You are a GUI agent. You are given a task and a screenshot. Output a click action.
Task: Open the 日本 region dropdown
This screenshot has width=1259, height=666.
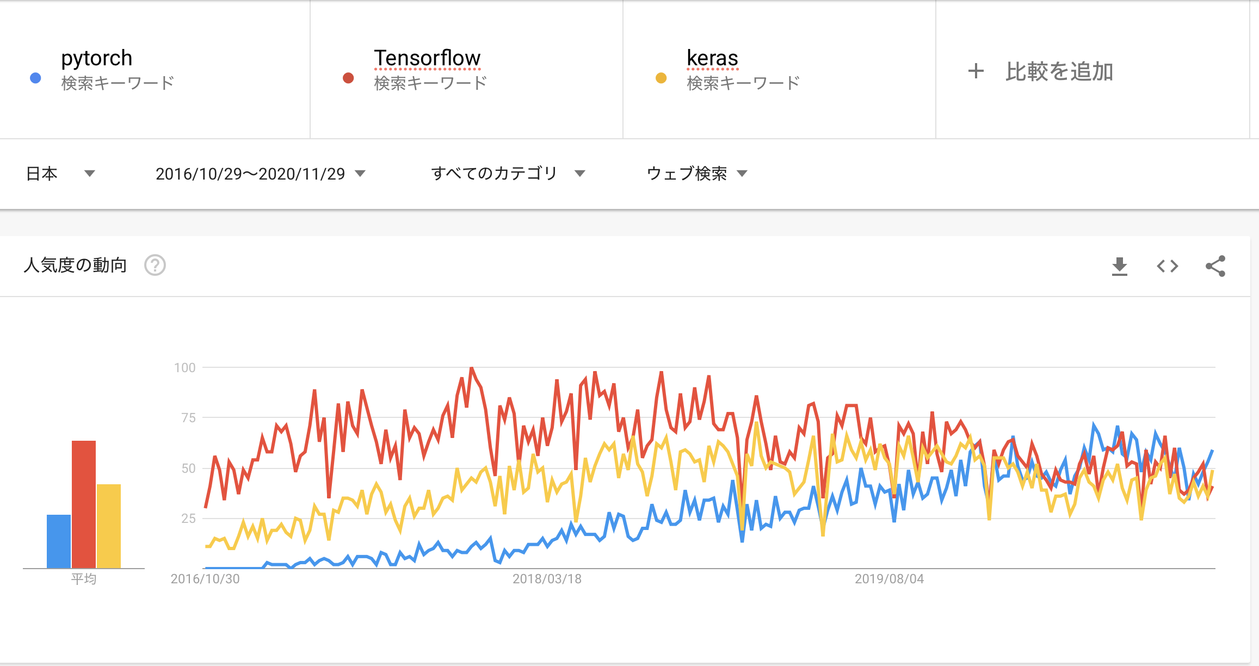click(x=60, y=174)
